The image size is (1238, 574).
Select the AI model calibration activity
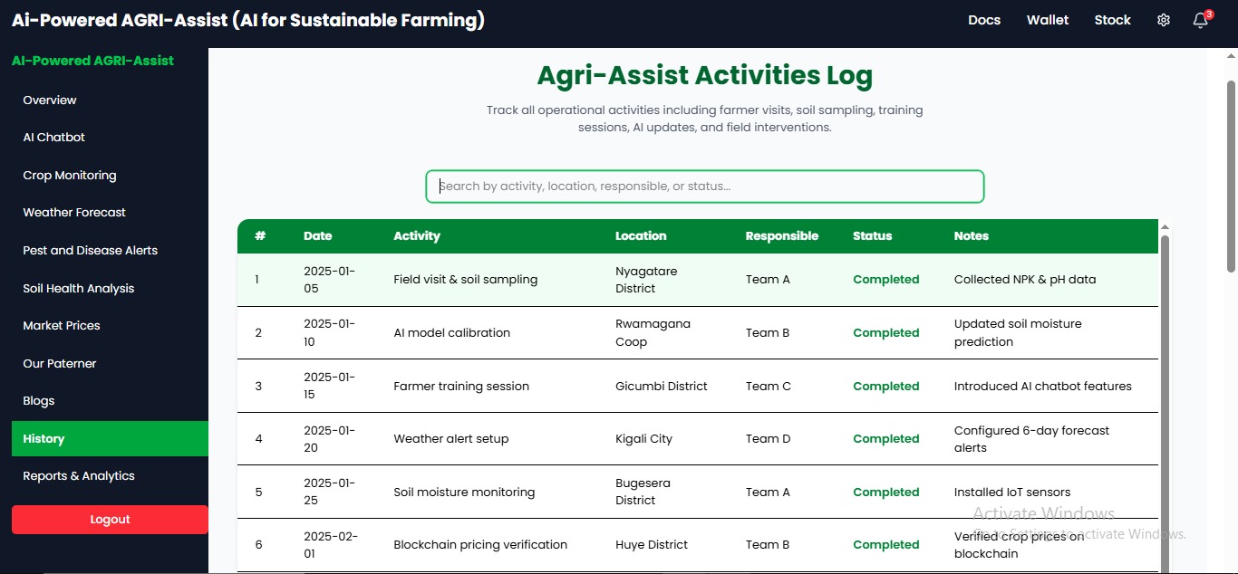tap(452, 333)
